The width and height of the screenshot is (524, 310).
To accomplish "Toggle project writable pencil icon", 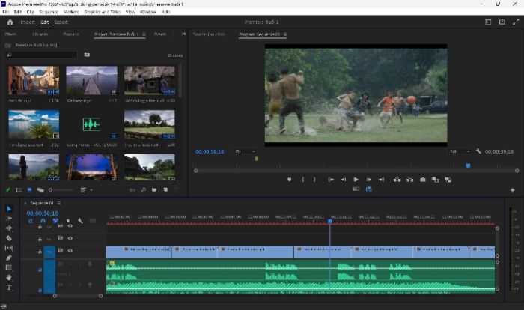I will click(8, 190).
